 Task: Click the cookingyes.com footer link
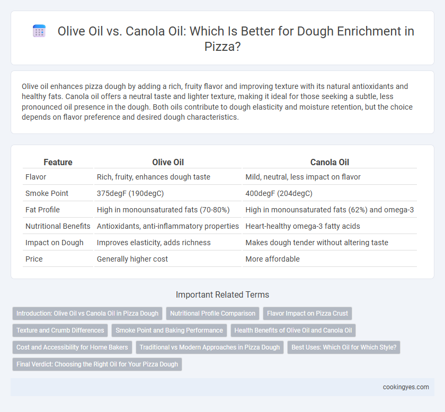click(x=406, y=387)
